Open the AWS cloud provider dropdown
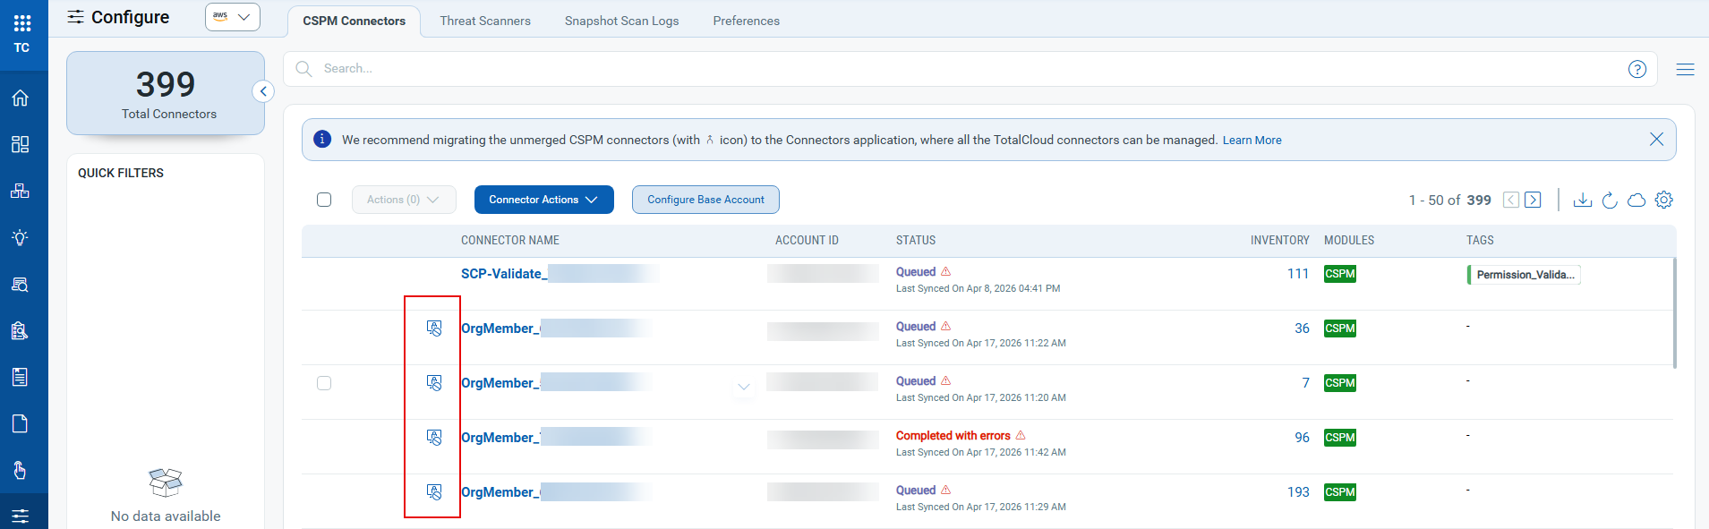 coord(233,17)
